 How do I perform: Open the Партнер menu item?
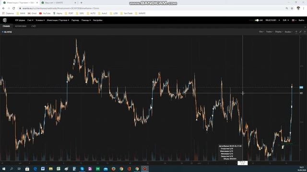pos(75,20)
